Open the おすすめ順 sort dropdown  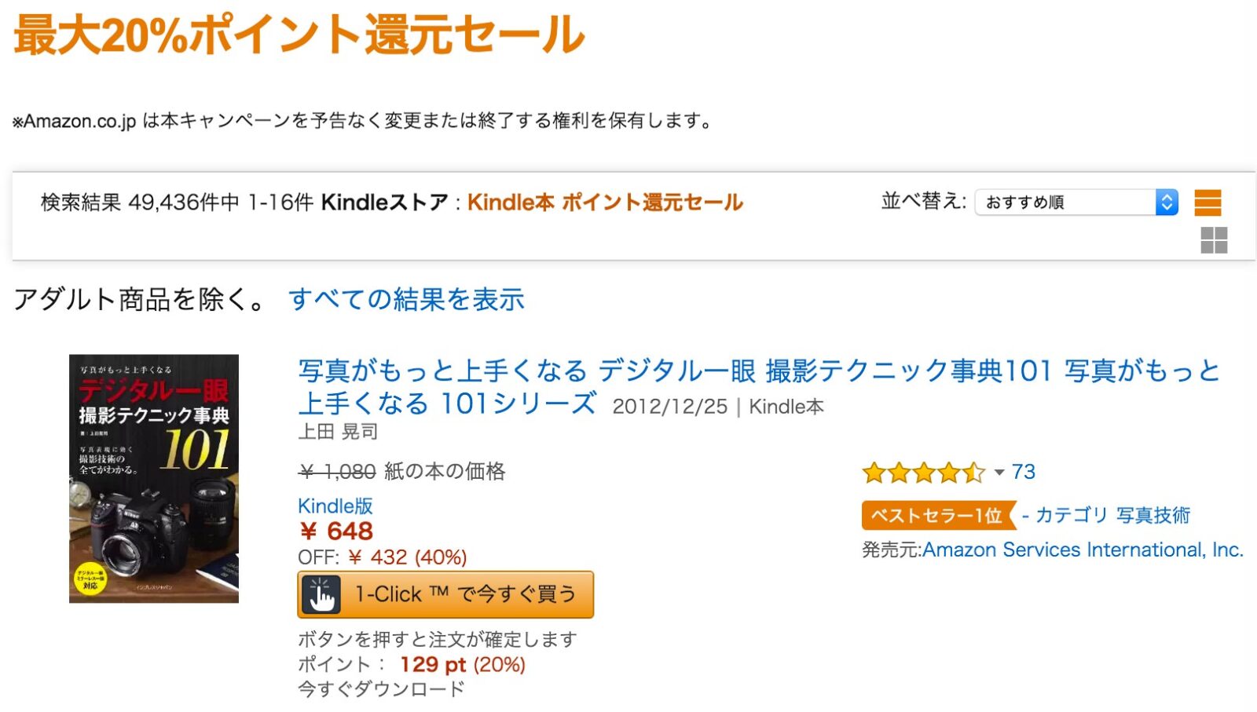click(x=1076, y=203)
